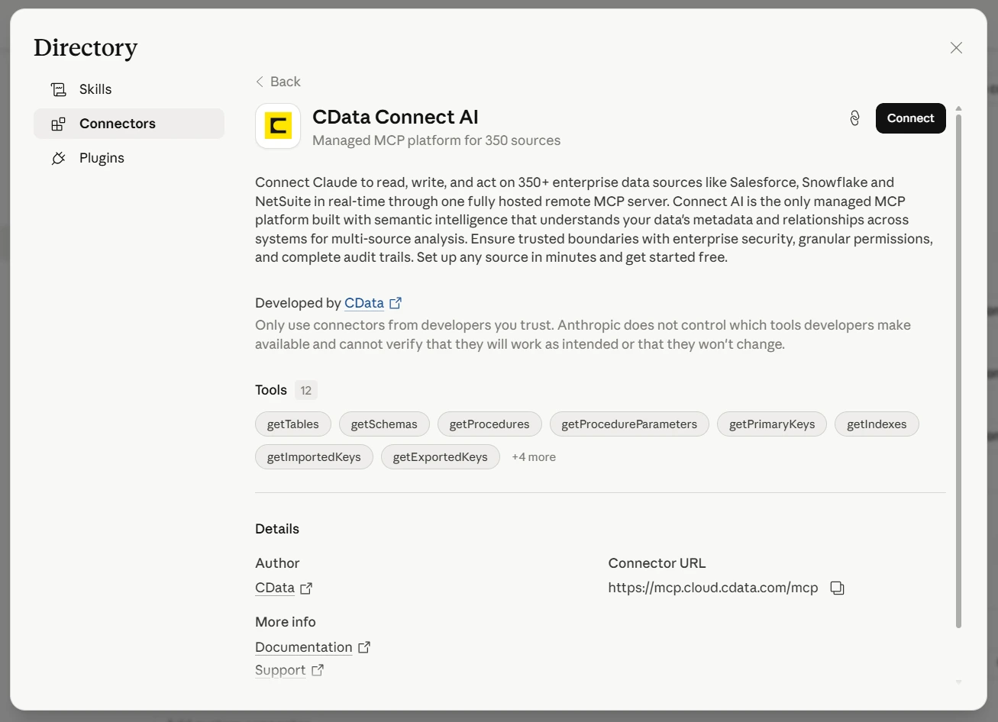The width and height of the screenshot is (998, 722).
Task: Click the details pane vertical scrollbar
Action: [x=958, y=371]
